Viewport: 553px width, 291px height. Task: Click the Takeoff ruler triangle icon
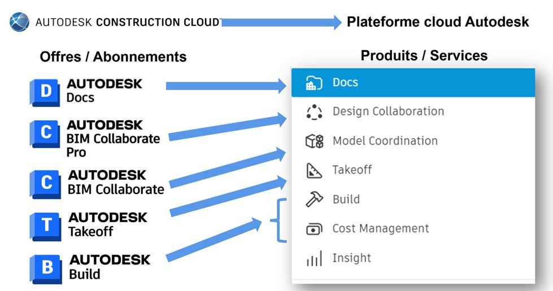click(313, 170)
